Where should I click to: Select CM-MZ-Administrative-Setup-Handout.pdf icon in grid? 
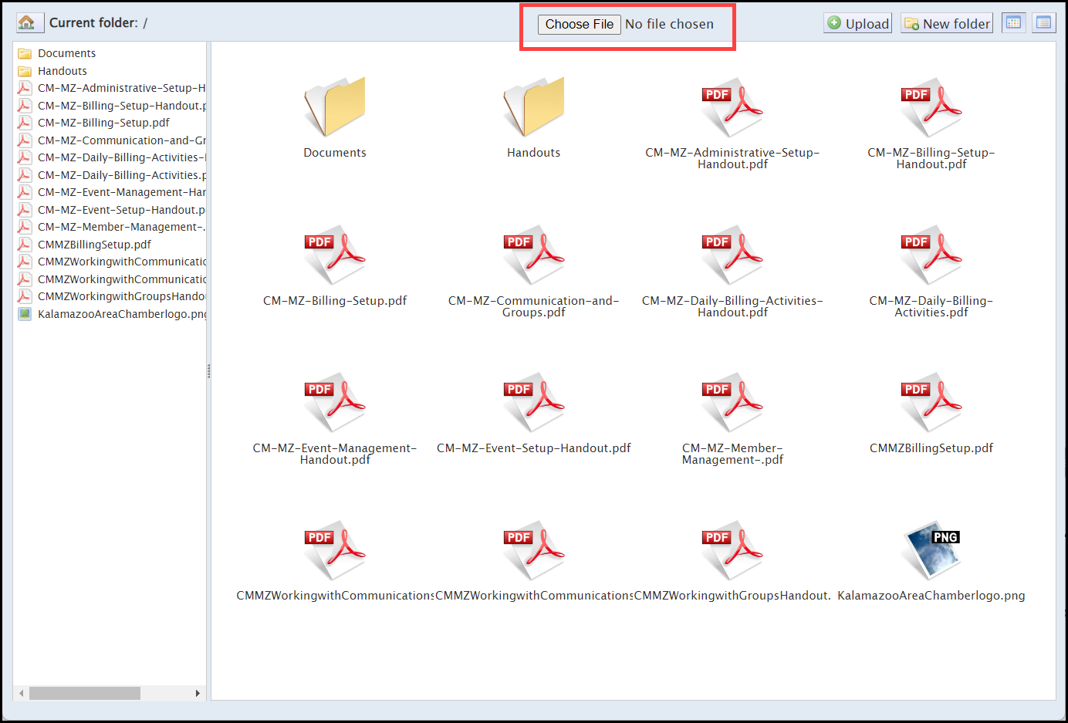pyautogui.click(x=732, y=107)
